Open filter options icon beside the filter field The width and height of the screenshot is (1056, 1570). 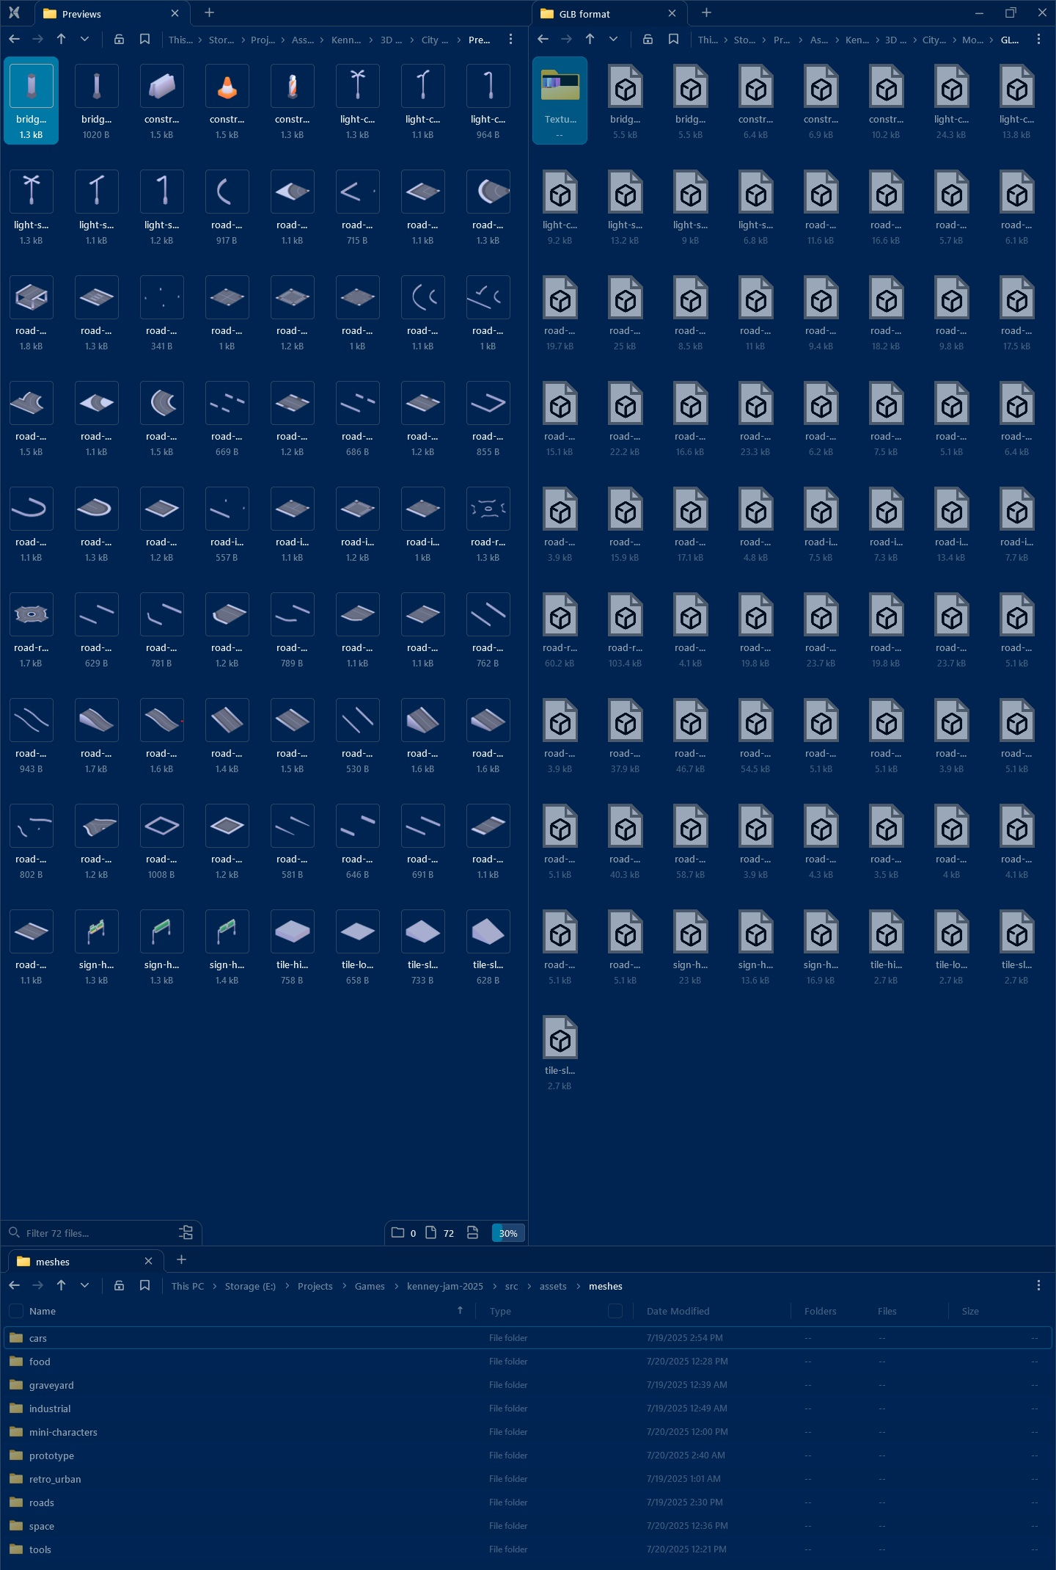(186, 1233)
